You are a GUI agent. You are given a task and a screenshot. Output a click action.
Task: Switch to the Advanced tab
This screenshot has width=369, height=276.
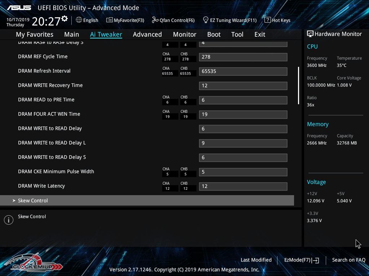[x=147, y=34]
